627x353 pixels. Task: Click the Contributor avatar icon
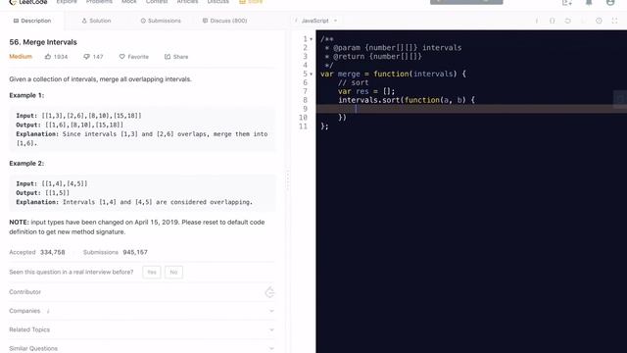coord(270,292)
